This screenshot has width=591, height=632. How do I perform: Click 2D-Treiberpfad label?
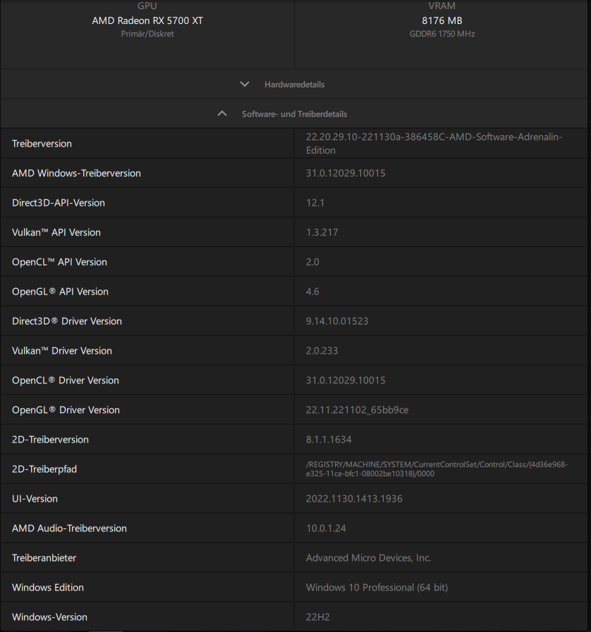(x=44, y=469)
